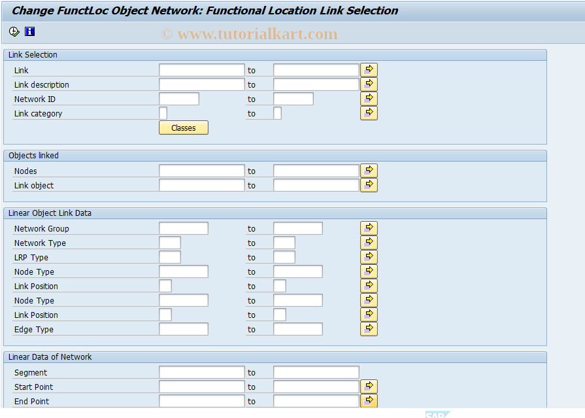The height and width of the screenshot is (418, 585).
Task: Click the first Link Position from field
Action: coord(165,286)
